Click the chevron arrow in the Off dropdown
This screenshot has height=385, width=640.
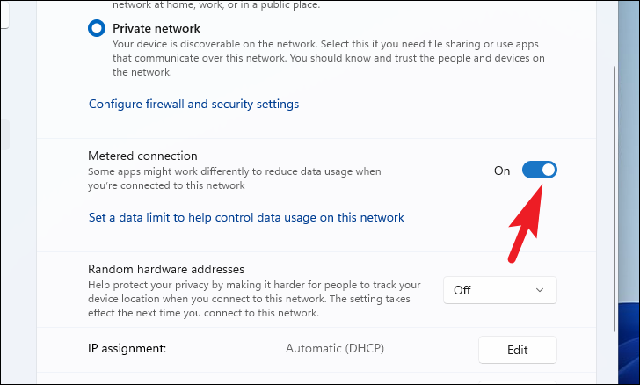tap(540, 289)
